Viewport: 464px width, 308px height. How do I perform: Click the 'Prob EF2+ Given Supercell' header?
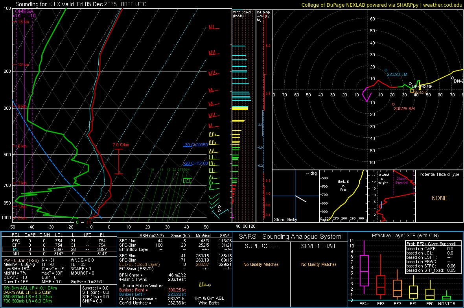(431, 244)
